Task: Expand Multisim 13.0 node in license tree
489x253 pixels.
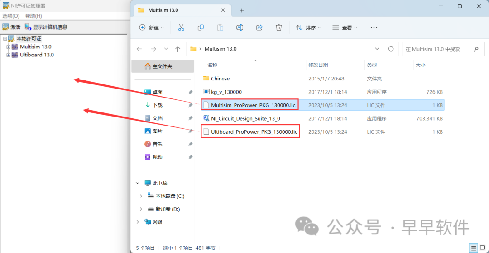Action: (x=9, y=47)
